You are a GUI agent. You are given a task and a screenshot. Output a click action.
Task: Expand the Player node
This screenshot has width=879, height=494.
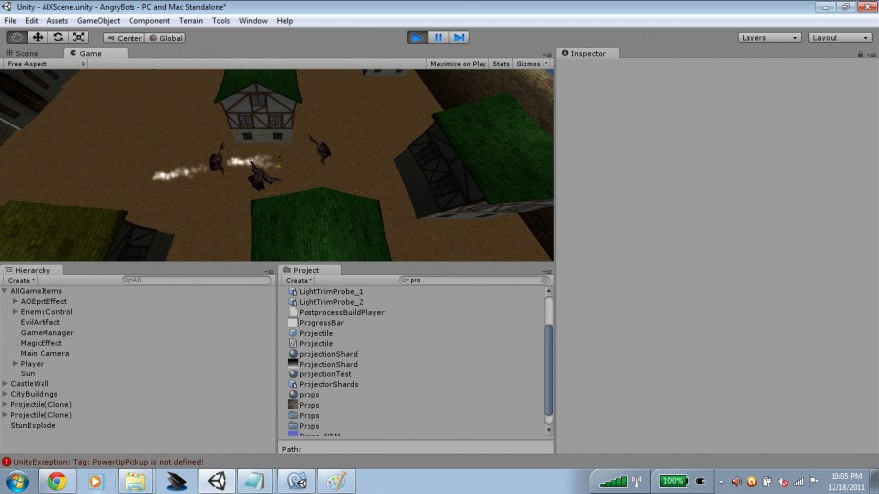coord(15,364)
